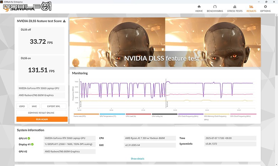Open the Stress Tests chart icon
The width and height of the screenshot is (278, 166).
pos(235,6)
